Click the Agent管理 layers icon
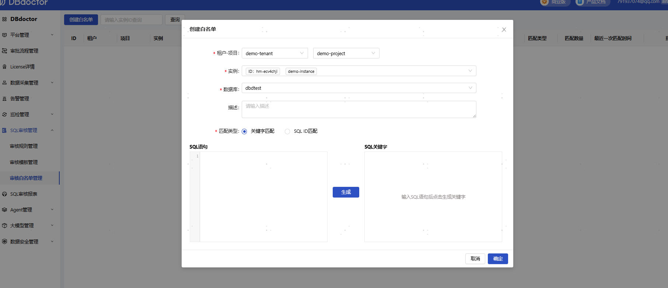 pos(4,210)
